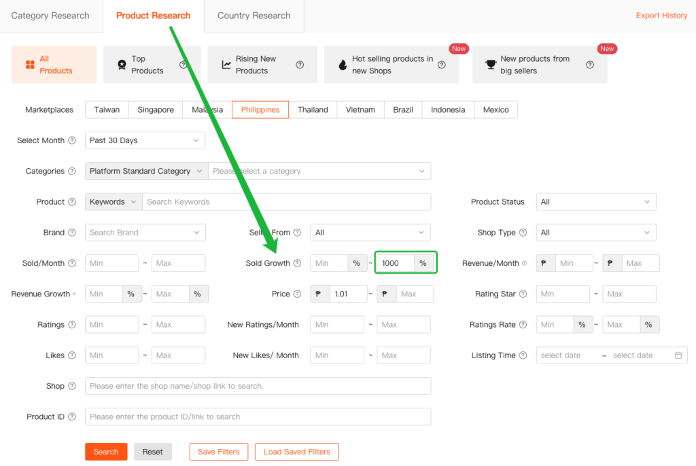696x466 pixels.
Task: Click the orange Search button
Action: coord(106,452)
